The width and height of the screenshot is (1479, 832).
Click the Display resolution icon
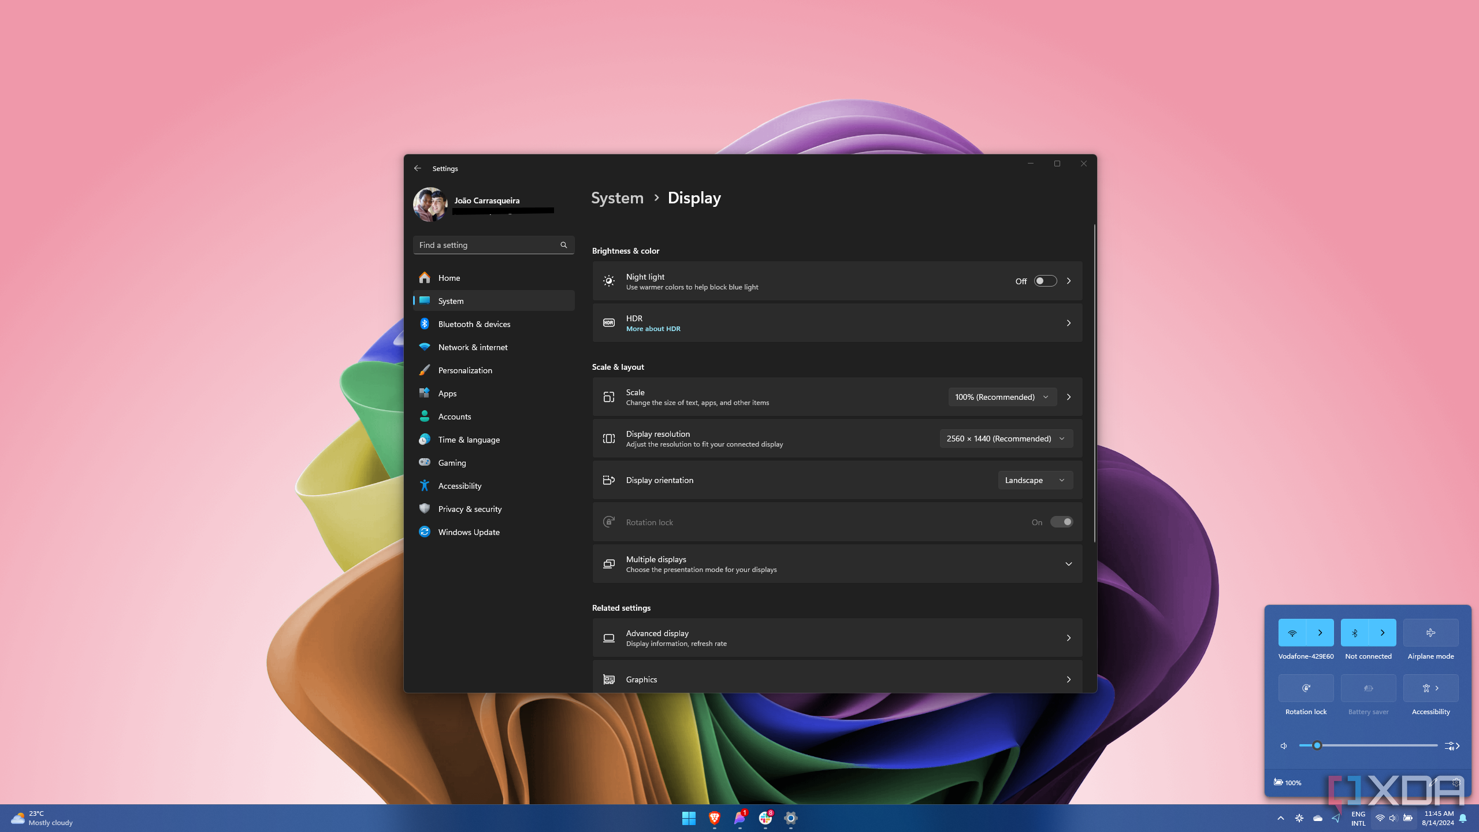(x=607, y=438)
